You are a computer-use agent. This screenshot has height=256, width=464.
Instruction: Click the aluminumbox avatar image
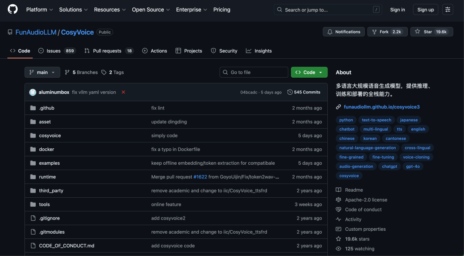coord(33,92)
